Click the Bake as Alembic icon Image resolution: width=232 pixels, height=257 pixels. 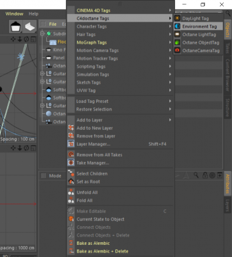point(71,243)
